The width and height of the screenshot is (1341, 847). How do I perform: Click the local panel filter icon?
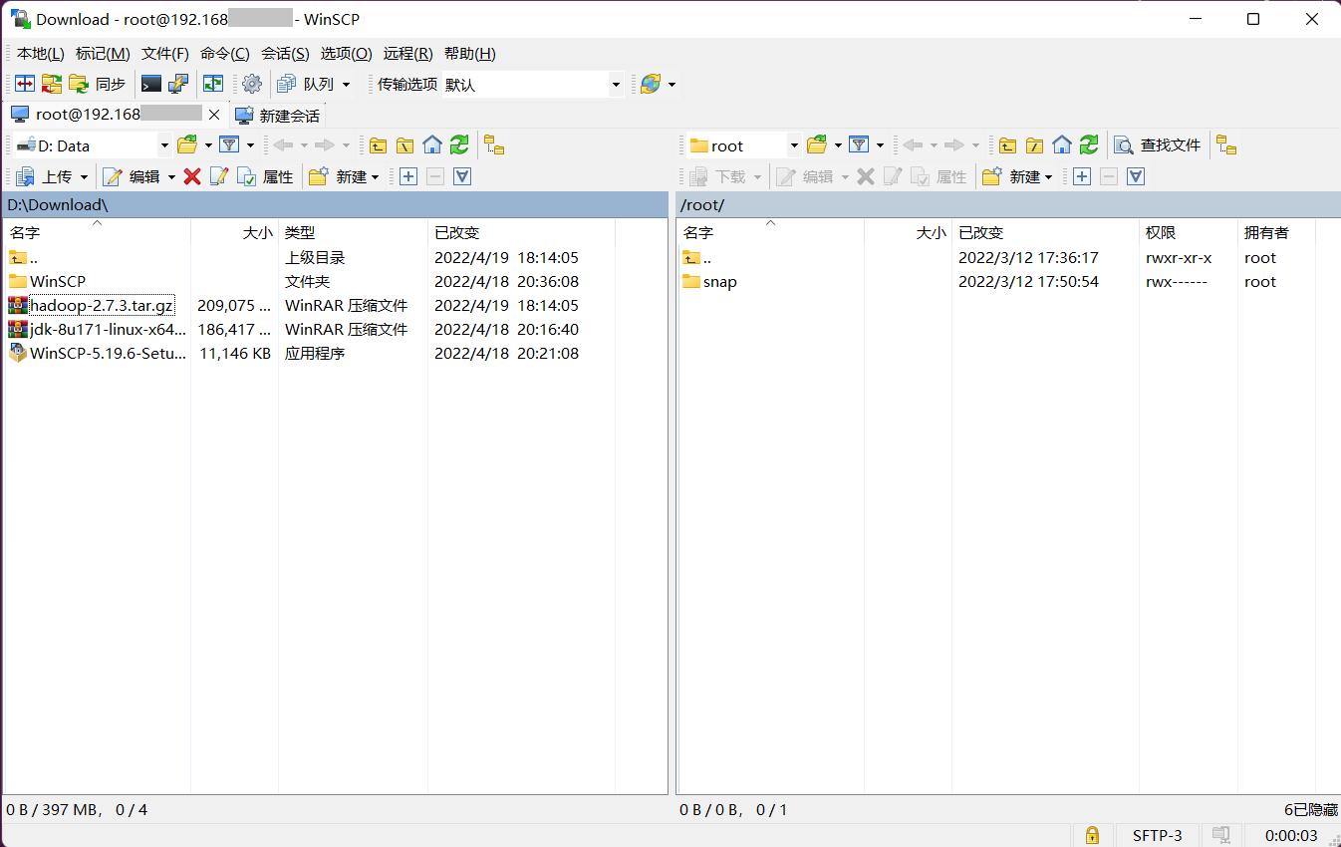pos(229,145)
